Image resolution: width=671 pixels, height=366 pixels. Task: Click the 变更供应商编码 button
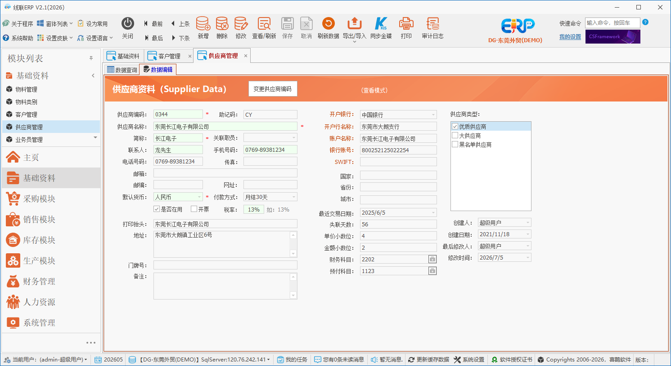(x=273, y=89)
